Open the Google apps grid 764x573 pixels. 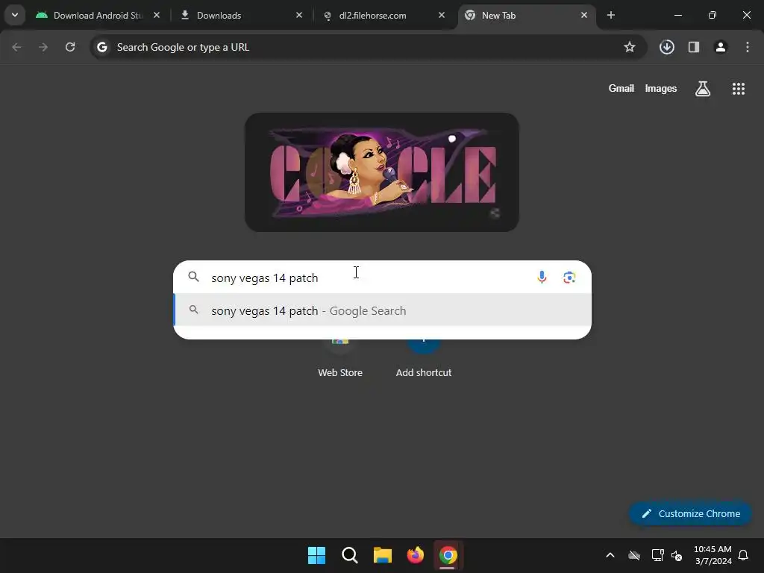[x=738, y=89]
